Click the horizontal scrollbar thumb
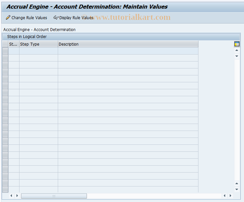244x202 pixels. tap(54, 196)
